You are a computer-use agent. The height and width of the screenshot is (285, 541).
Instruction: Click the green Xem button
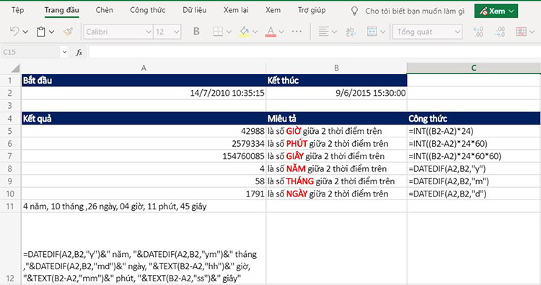(x=496, y=11)
